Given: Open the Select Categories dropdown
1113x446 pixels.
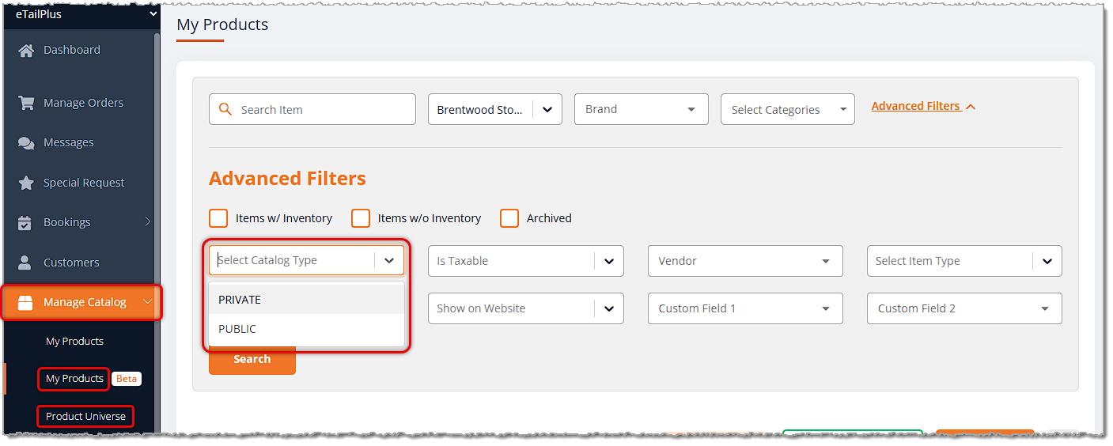Looking at the screenshot, I should [x=788, y=110].
